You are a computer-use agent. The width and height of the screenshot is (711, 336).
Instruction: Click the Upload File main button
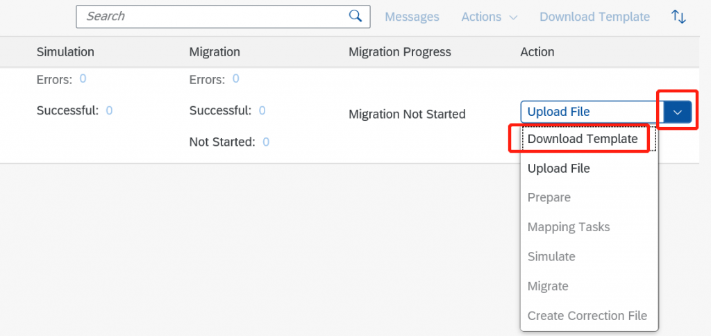tap(592, 112)
